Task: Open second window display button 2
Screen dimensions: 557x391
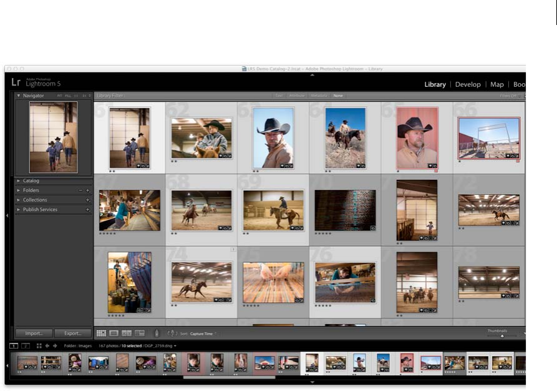Action: coord(26,346)
